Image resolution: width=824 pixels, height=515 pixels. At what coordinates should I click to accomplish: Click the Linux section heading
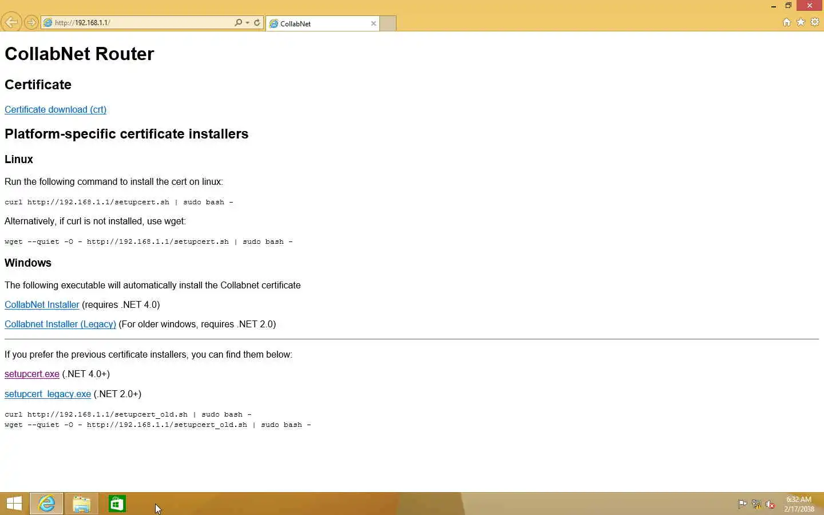pyautogui.click(x=19, y=160)
